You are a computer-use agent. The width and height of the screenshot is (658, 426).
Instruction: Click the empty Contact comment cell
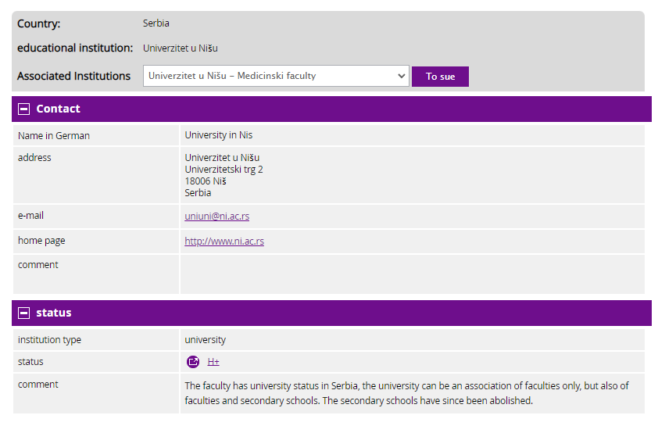coord(412,274)
